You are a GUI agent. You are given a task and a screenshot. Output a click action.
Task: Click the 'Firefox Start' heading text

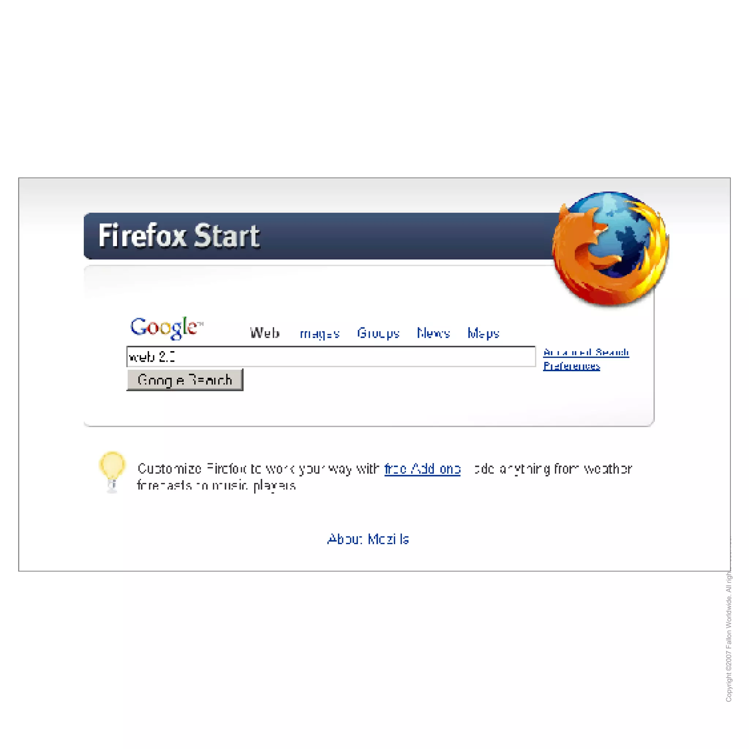(x=179, y=236)
